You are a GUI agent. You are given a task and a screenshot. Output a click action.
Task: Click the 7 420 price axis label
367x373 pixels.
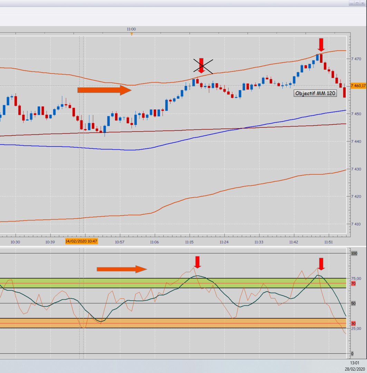point(356,197)
